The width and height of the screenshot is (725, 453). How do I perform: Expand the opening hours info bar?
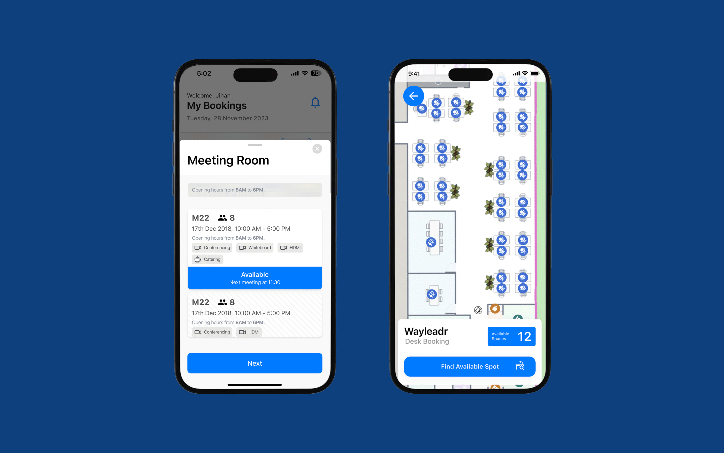pos(254,189)
